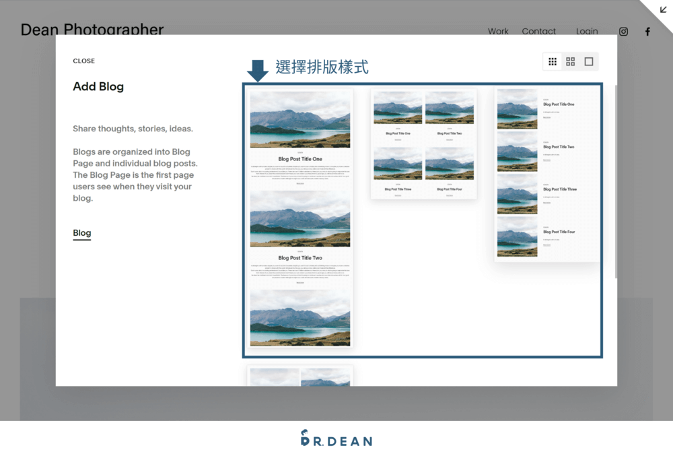Screen dimensions: 673x456
Task: Choose the 2x2 grid blog layout thumbnail
Action: pyautogui.click(x=423, y=143)
